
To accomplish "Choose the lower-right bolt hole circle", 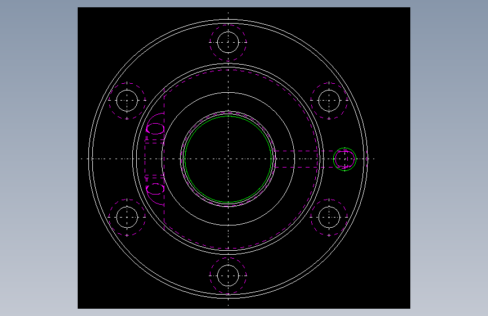I will [x=329, y=217].
